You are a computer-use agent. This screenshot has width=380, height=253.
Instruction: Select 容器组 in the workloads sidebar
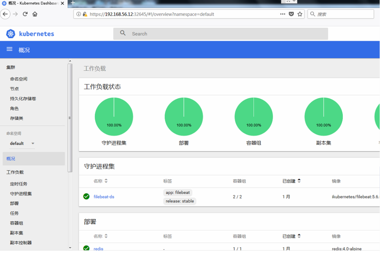[x=17, y=223]
